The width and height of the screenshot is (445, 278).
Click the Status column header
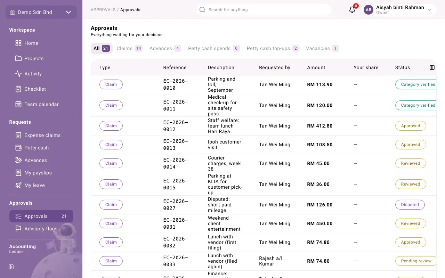(x=403, y=67)
